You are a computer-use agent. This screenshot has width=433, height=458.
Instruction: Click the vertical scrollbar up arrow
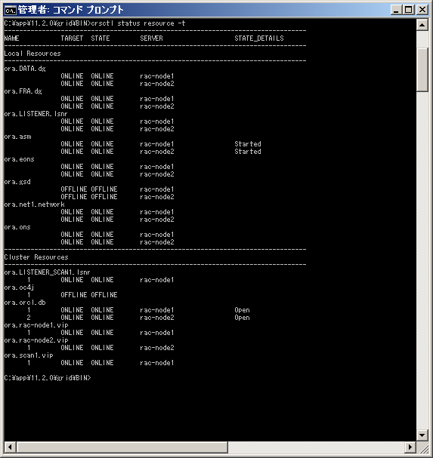pos(422,25)
